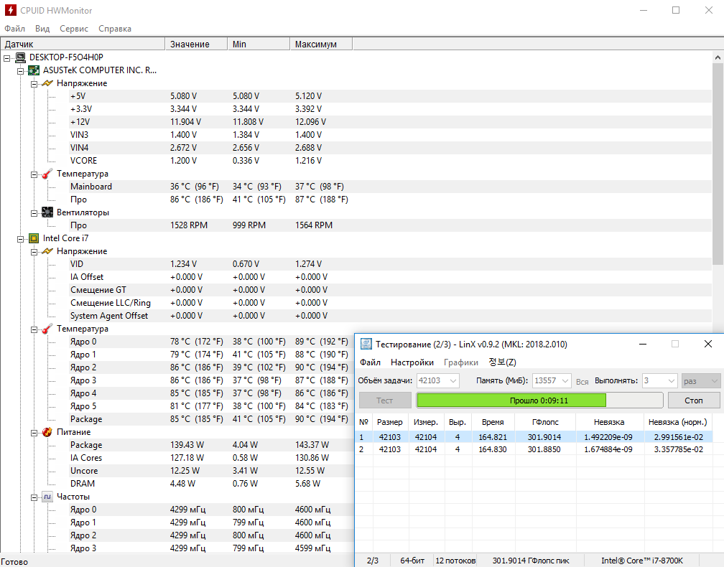The image size is (724, 567).
Task: Click the HWMonitor vertical scrollbar thumb
Action: (718, 164)
